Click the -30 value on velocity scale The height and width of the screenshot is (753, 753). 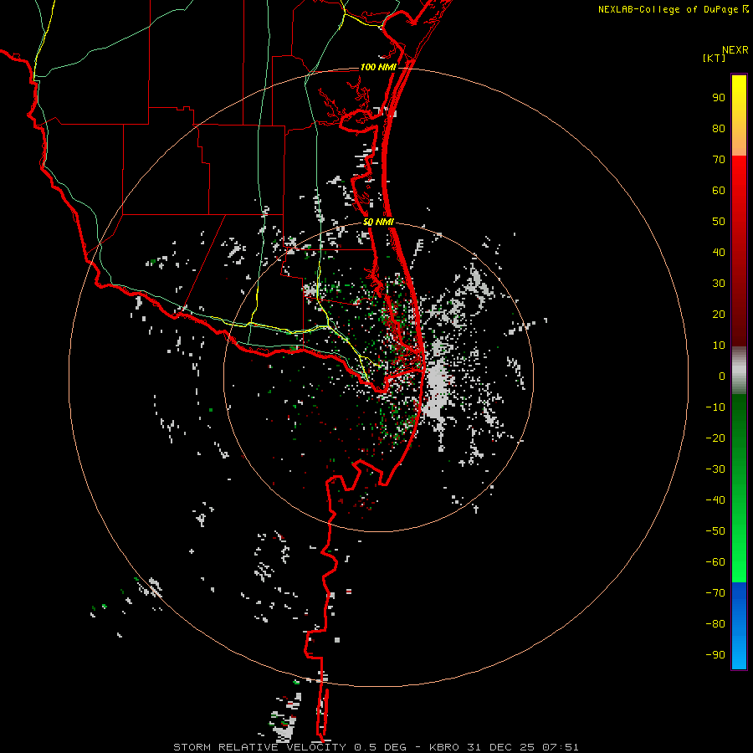[715, 469]
